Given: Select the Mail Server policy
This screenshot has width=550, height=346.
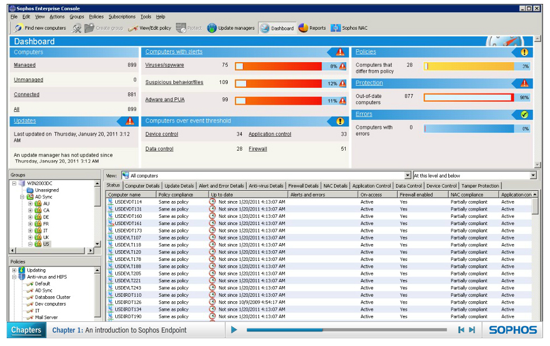Looking at the screenshot, I should (x=46, y=317).
